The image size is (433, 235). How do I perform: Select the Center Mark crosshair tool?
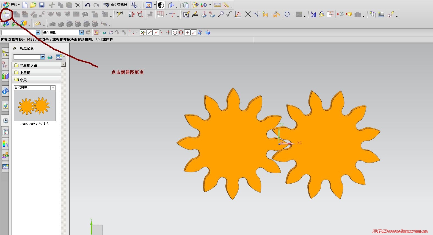point(287,14)
